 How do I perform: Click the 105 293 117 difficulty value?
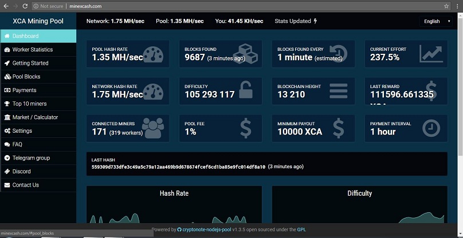(210, 94)
